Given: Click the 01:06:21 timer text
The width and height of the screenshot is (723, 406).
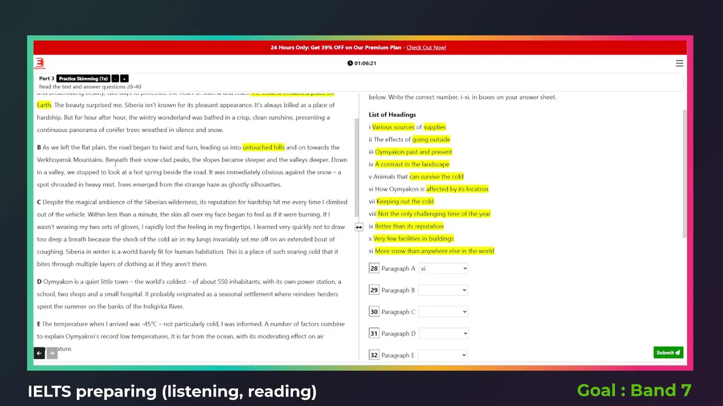Looking at the screenshot, I should (x=365, y=63).
